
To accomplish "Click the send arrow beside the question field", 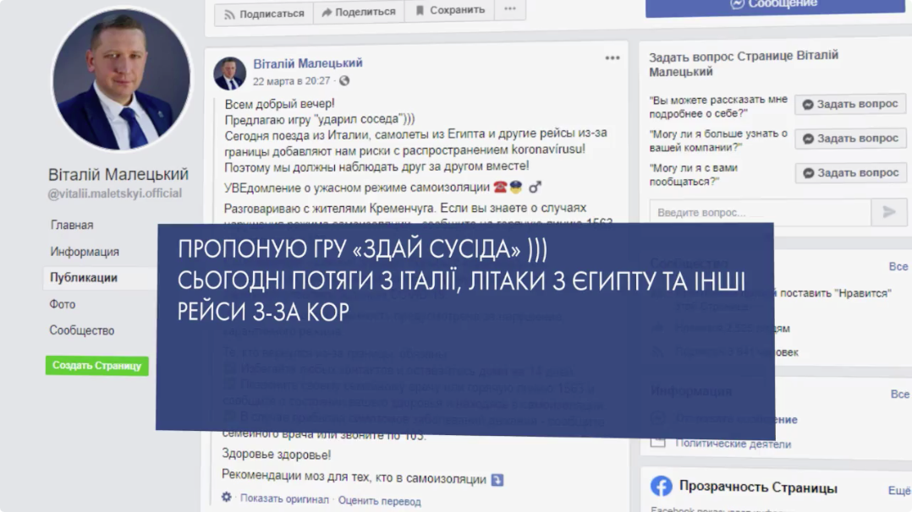I will click(x=888, y=212).
